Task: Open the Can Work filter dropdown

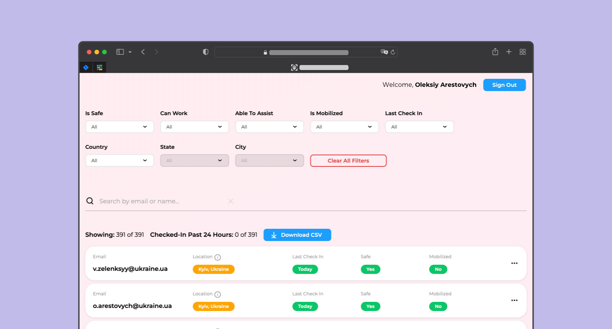Action: 194,127
